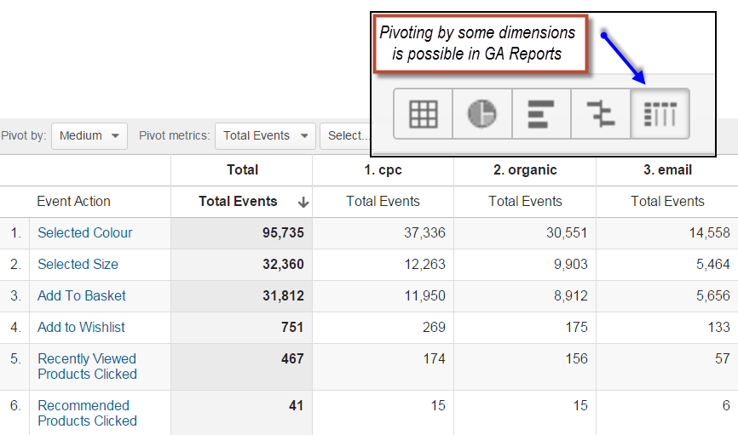
Task: Switch to the data table view icon
Action: click(x=424, y=114)
